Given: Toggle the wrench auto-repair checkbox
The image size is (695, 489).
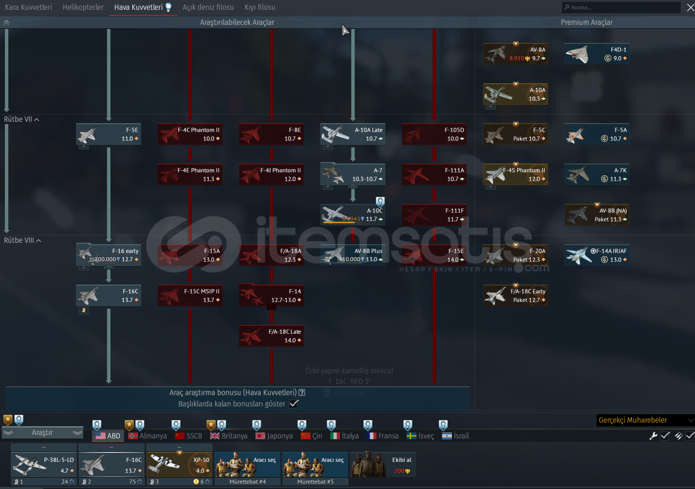Looking at the screenshot, I should 665,436.
